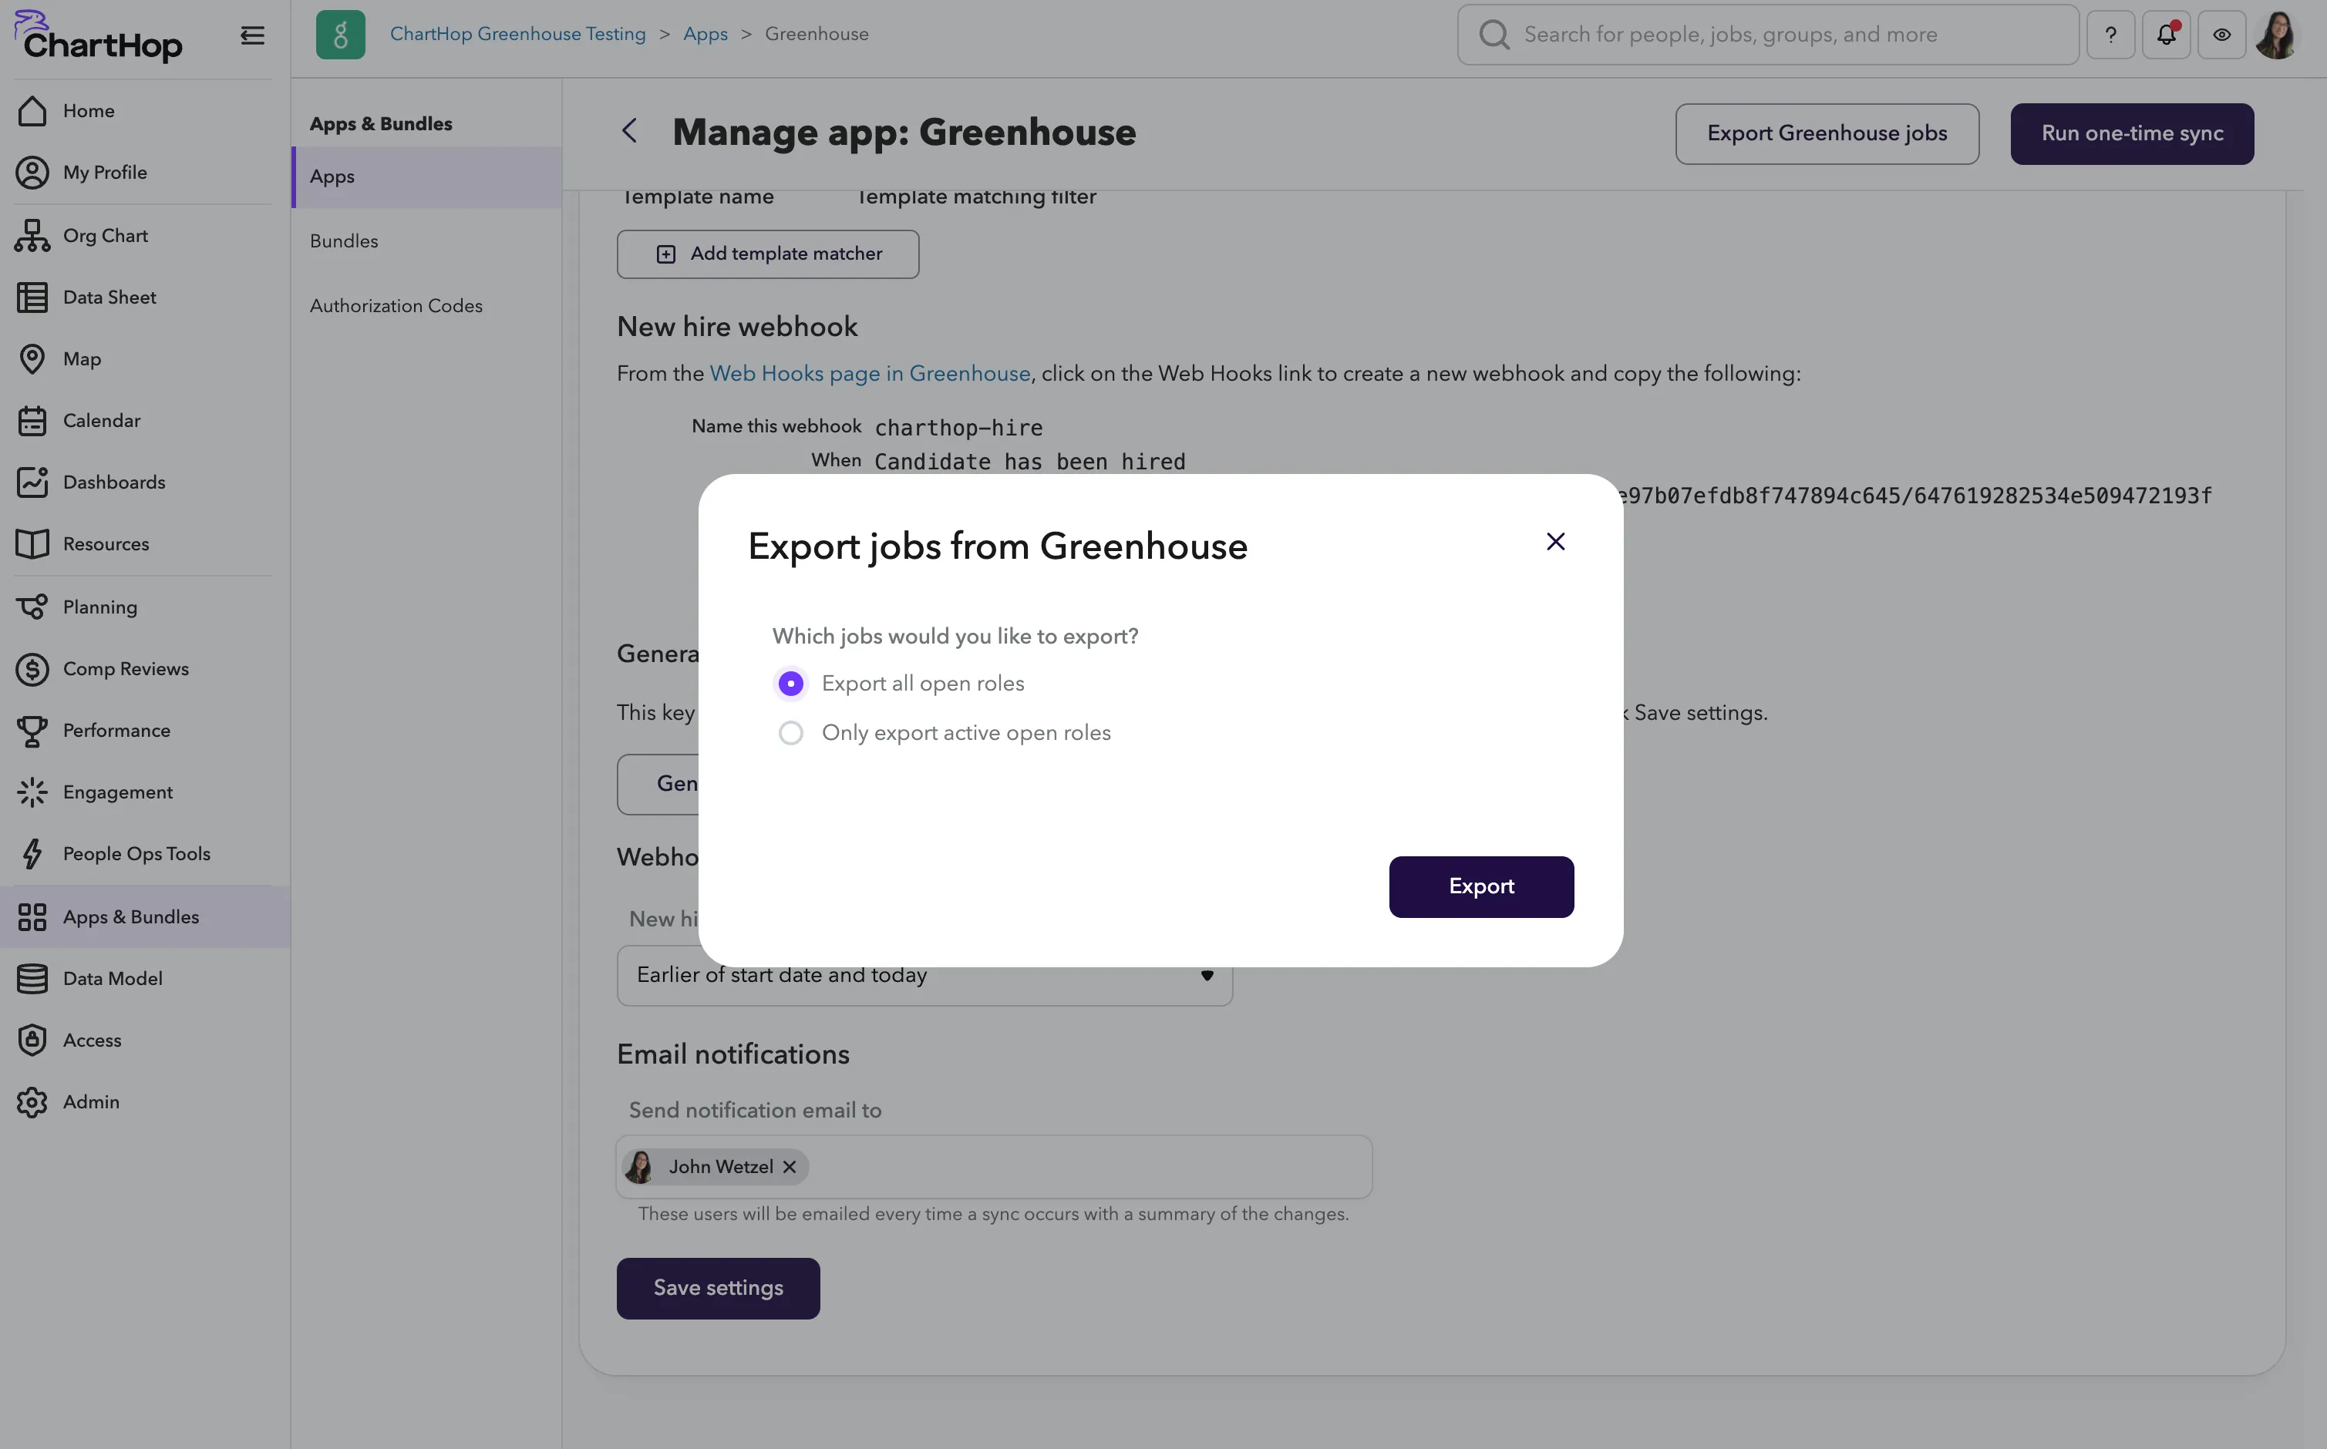Click the Performance trophy icon
Image resolution: width=2327 pixels, height=1449 pixels.
pos(32,731)
